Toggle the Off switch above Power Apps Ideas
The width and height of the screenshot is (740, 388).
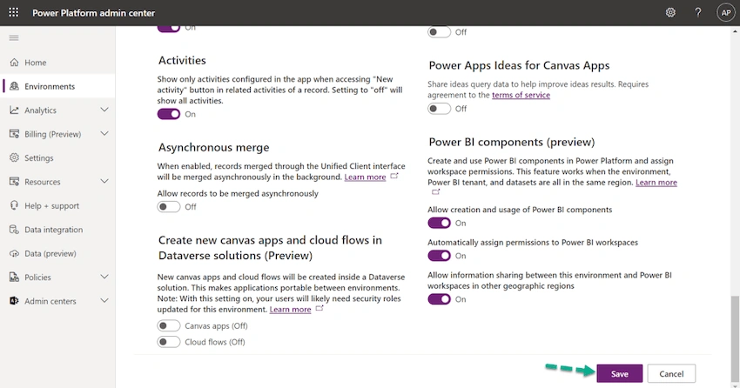coord(440,32)
